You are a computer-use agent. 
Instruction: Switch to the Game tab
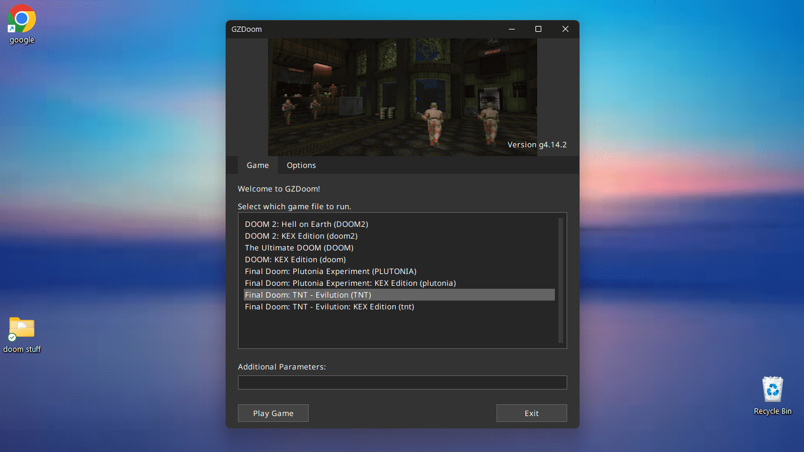point(257,165)
